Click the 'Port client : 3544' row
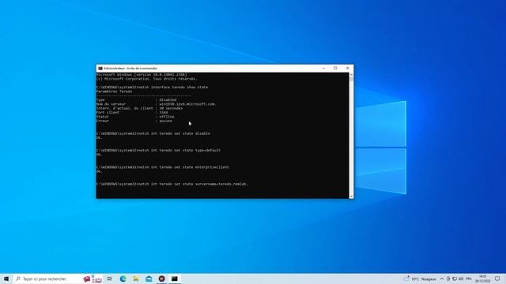This screenshot has height=284, width=506. (132, 112)
